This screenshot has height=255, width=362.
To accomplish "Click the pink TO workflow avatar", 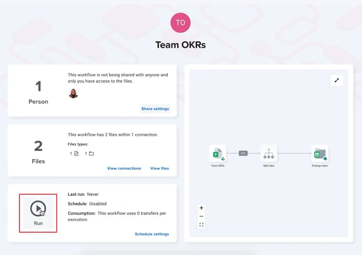I will coord(181,23).
